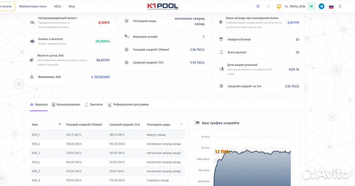Sort by Последняя шара column arrow

(x=181, y=124)
